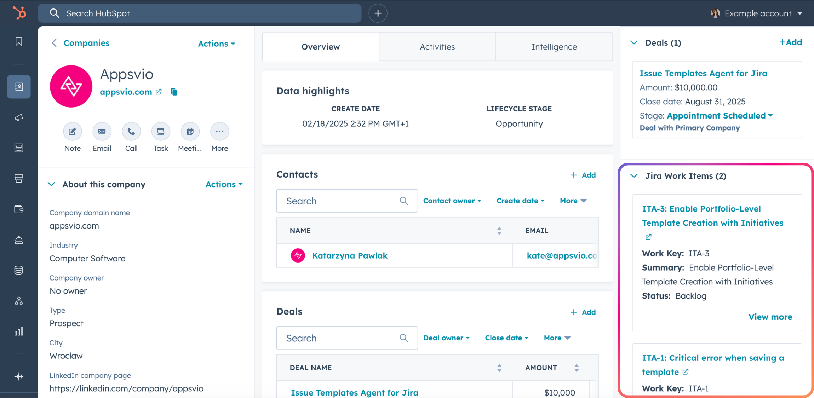Open the Intelligence tab
This screenshot has height=398, width=814.
(554, 46)
